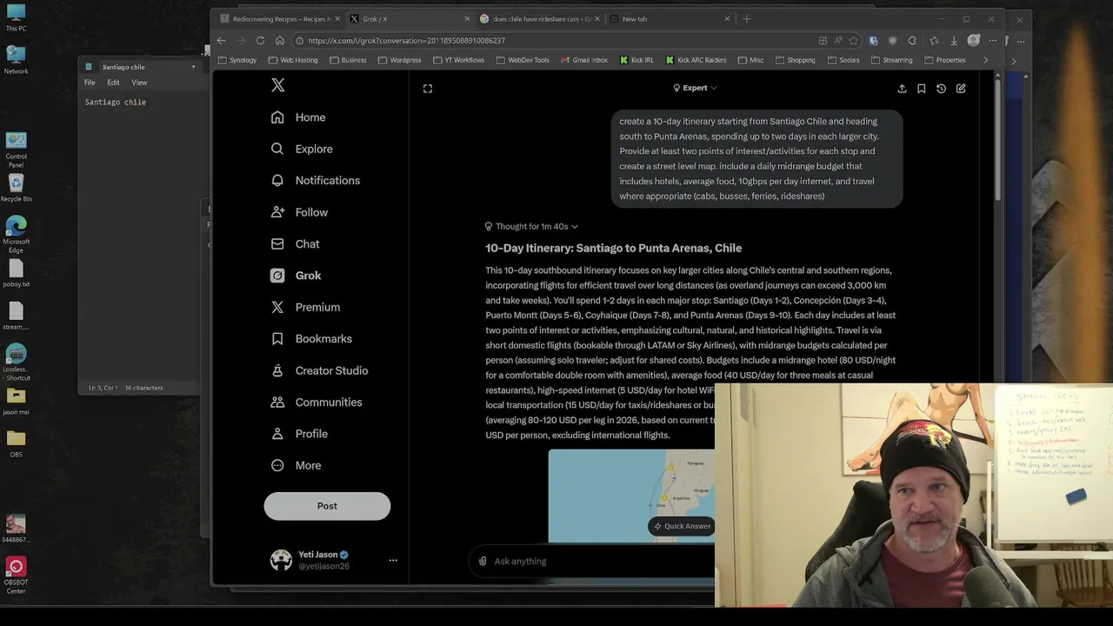This screenshot has height=626, width=1113.
Task: Click the Post button
Action: pyautogui.click(x=327, y=506)
